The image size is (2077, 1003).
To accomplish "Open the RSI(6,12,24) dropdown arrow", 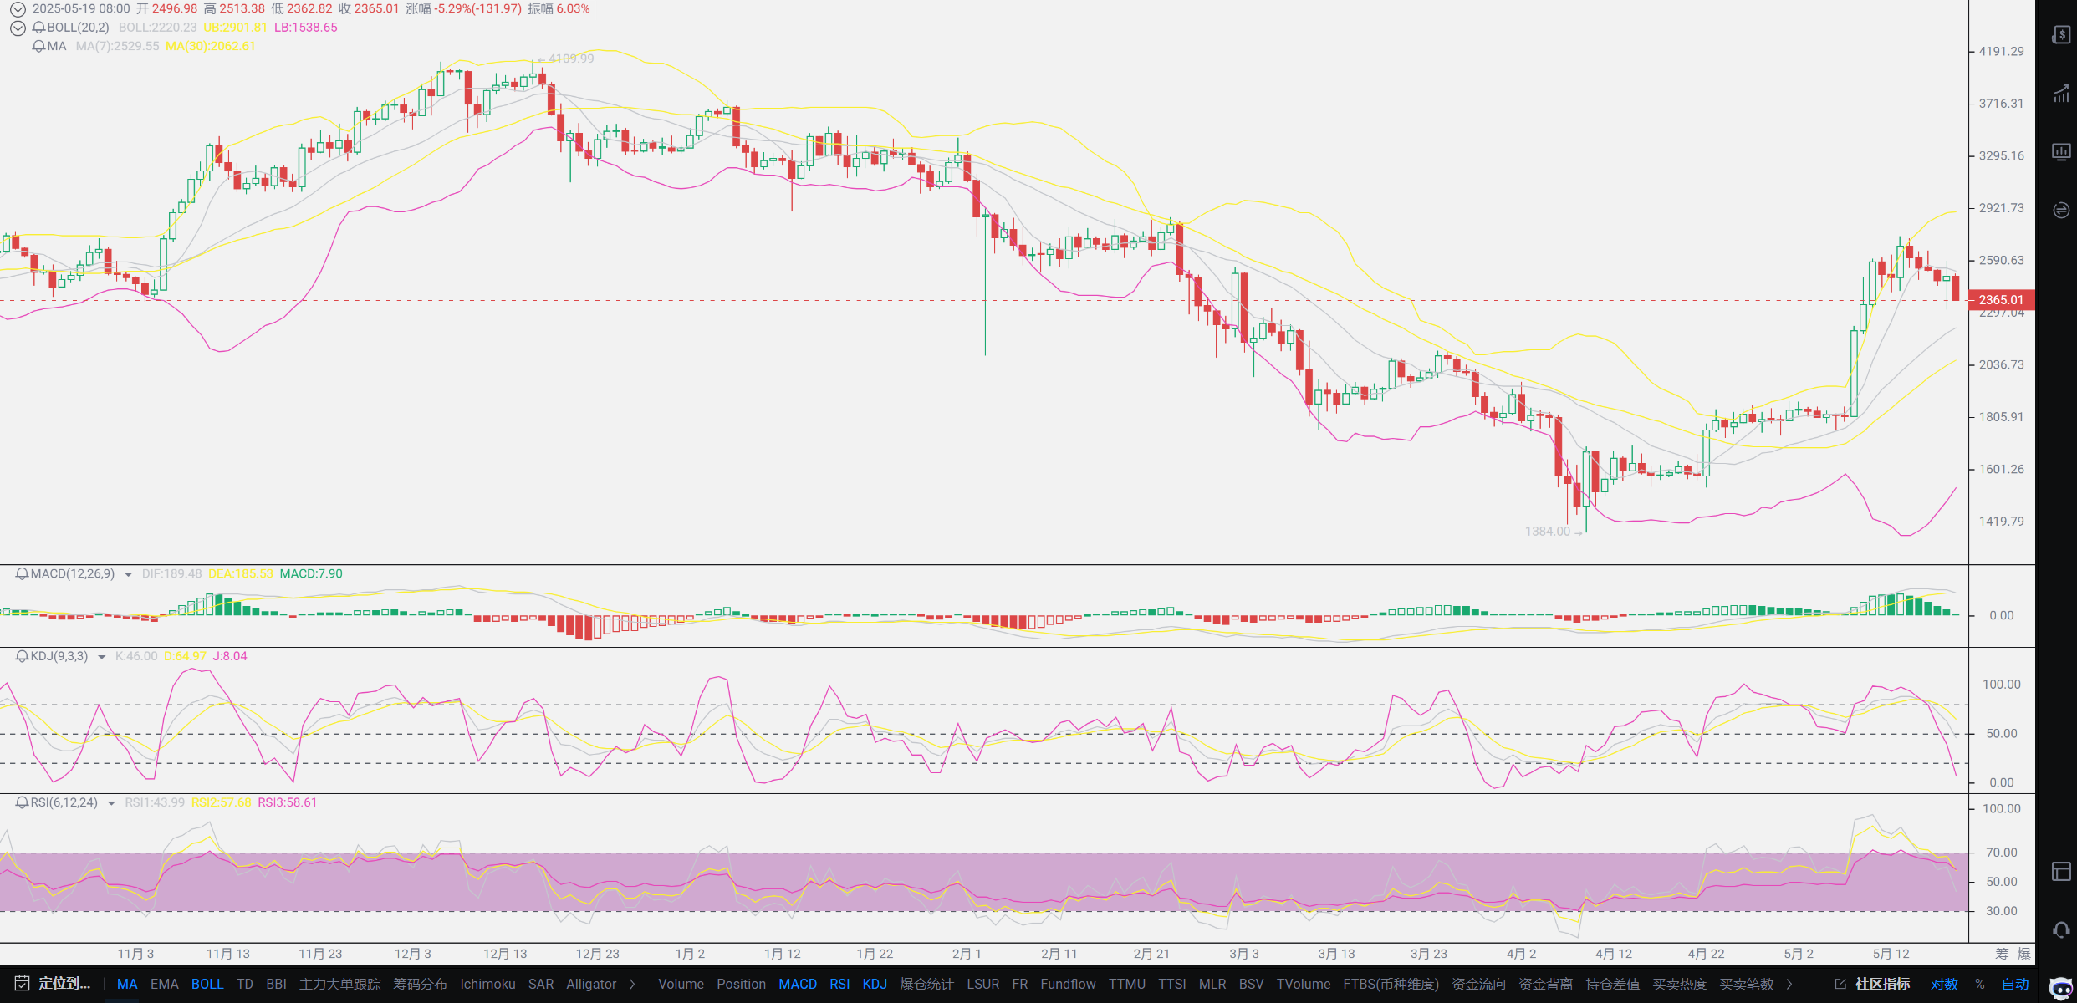I will (x=111, y=803).
